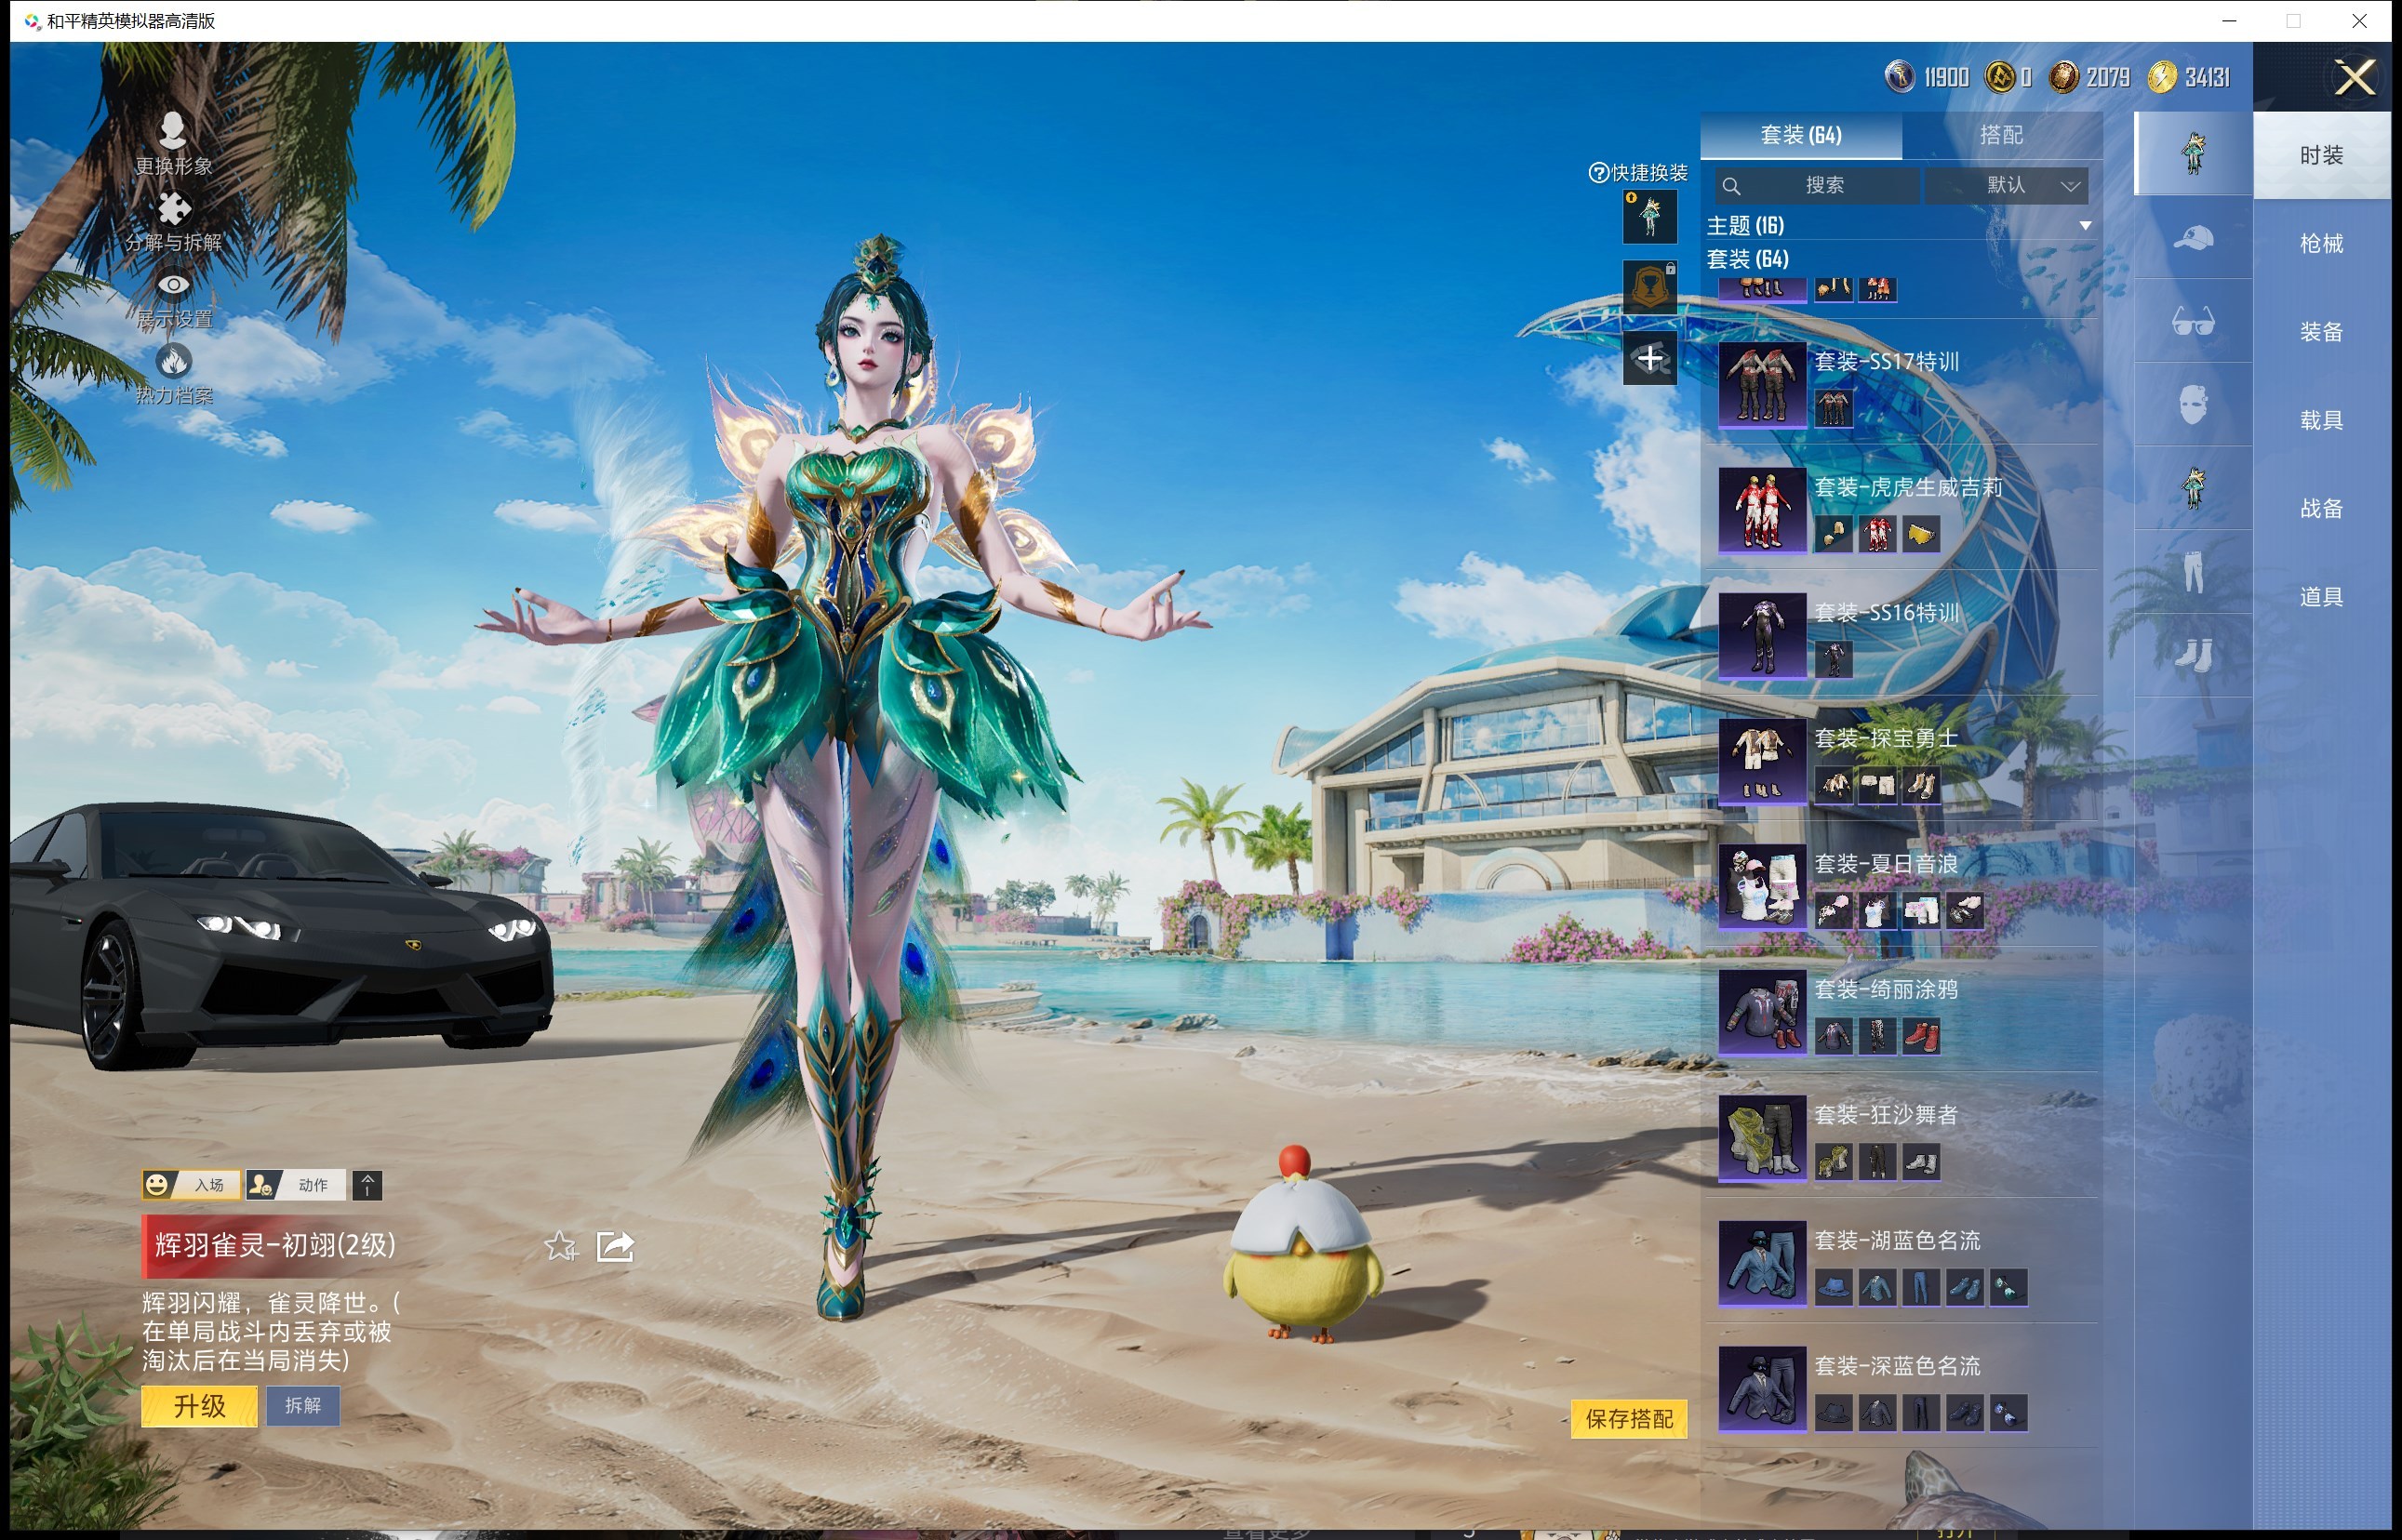2402x1540 pixels.
Task: Open the 默认 sort dropdown
Action: click(x=2007, y=186)
